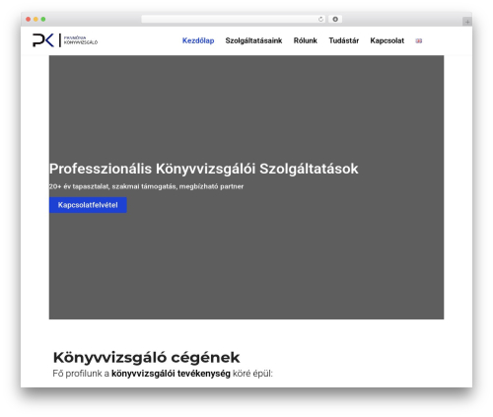Click the browser address bar field
Screen dimensions: 493x417
(x=234, y=19)
